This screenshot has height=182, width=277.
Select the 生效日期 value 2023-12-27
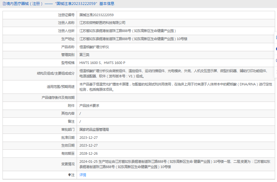pyautogui.click(x=88, y=145)
